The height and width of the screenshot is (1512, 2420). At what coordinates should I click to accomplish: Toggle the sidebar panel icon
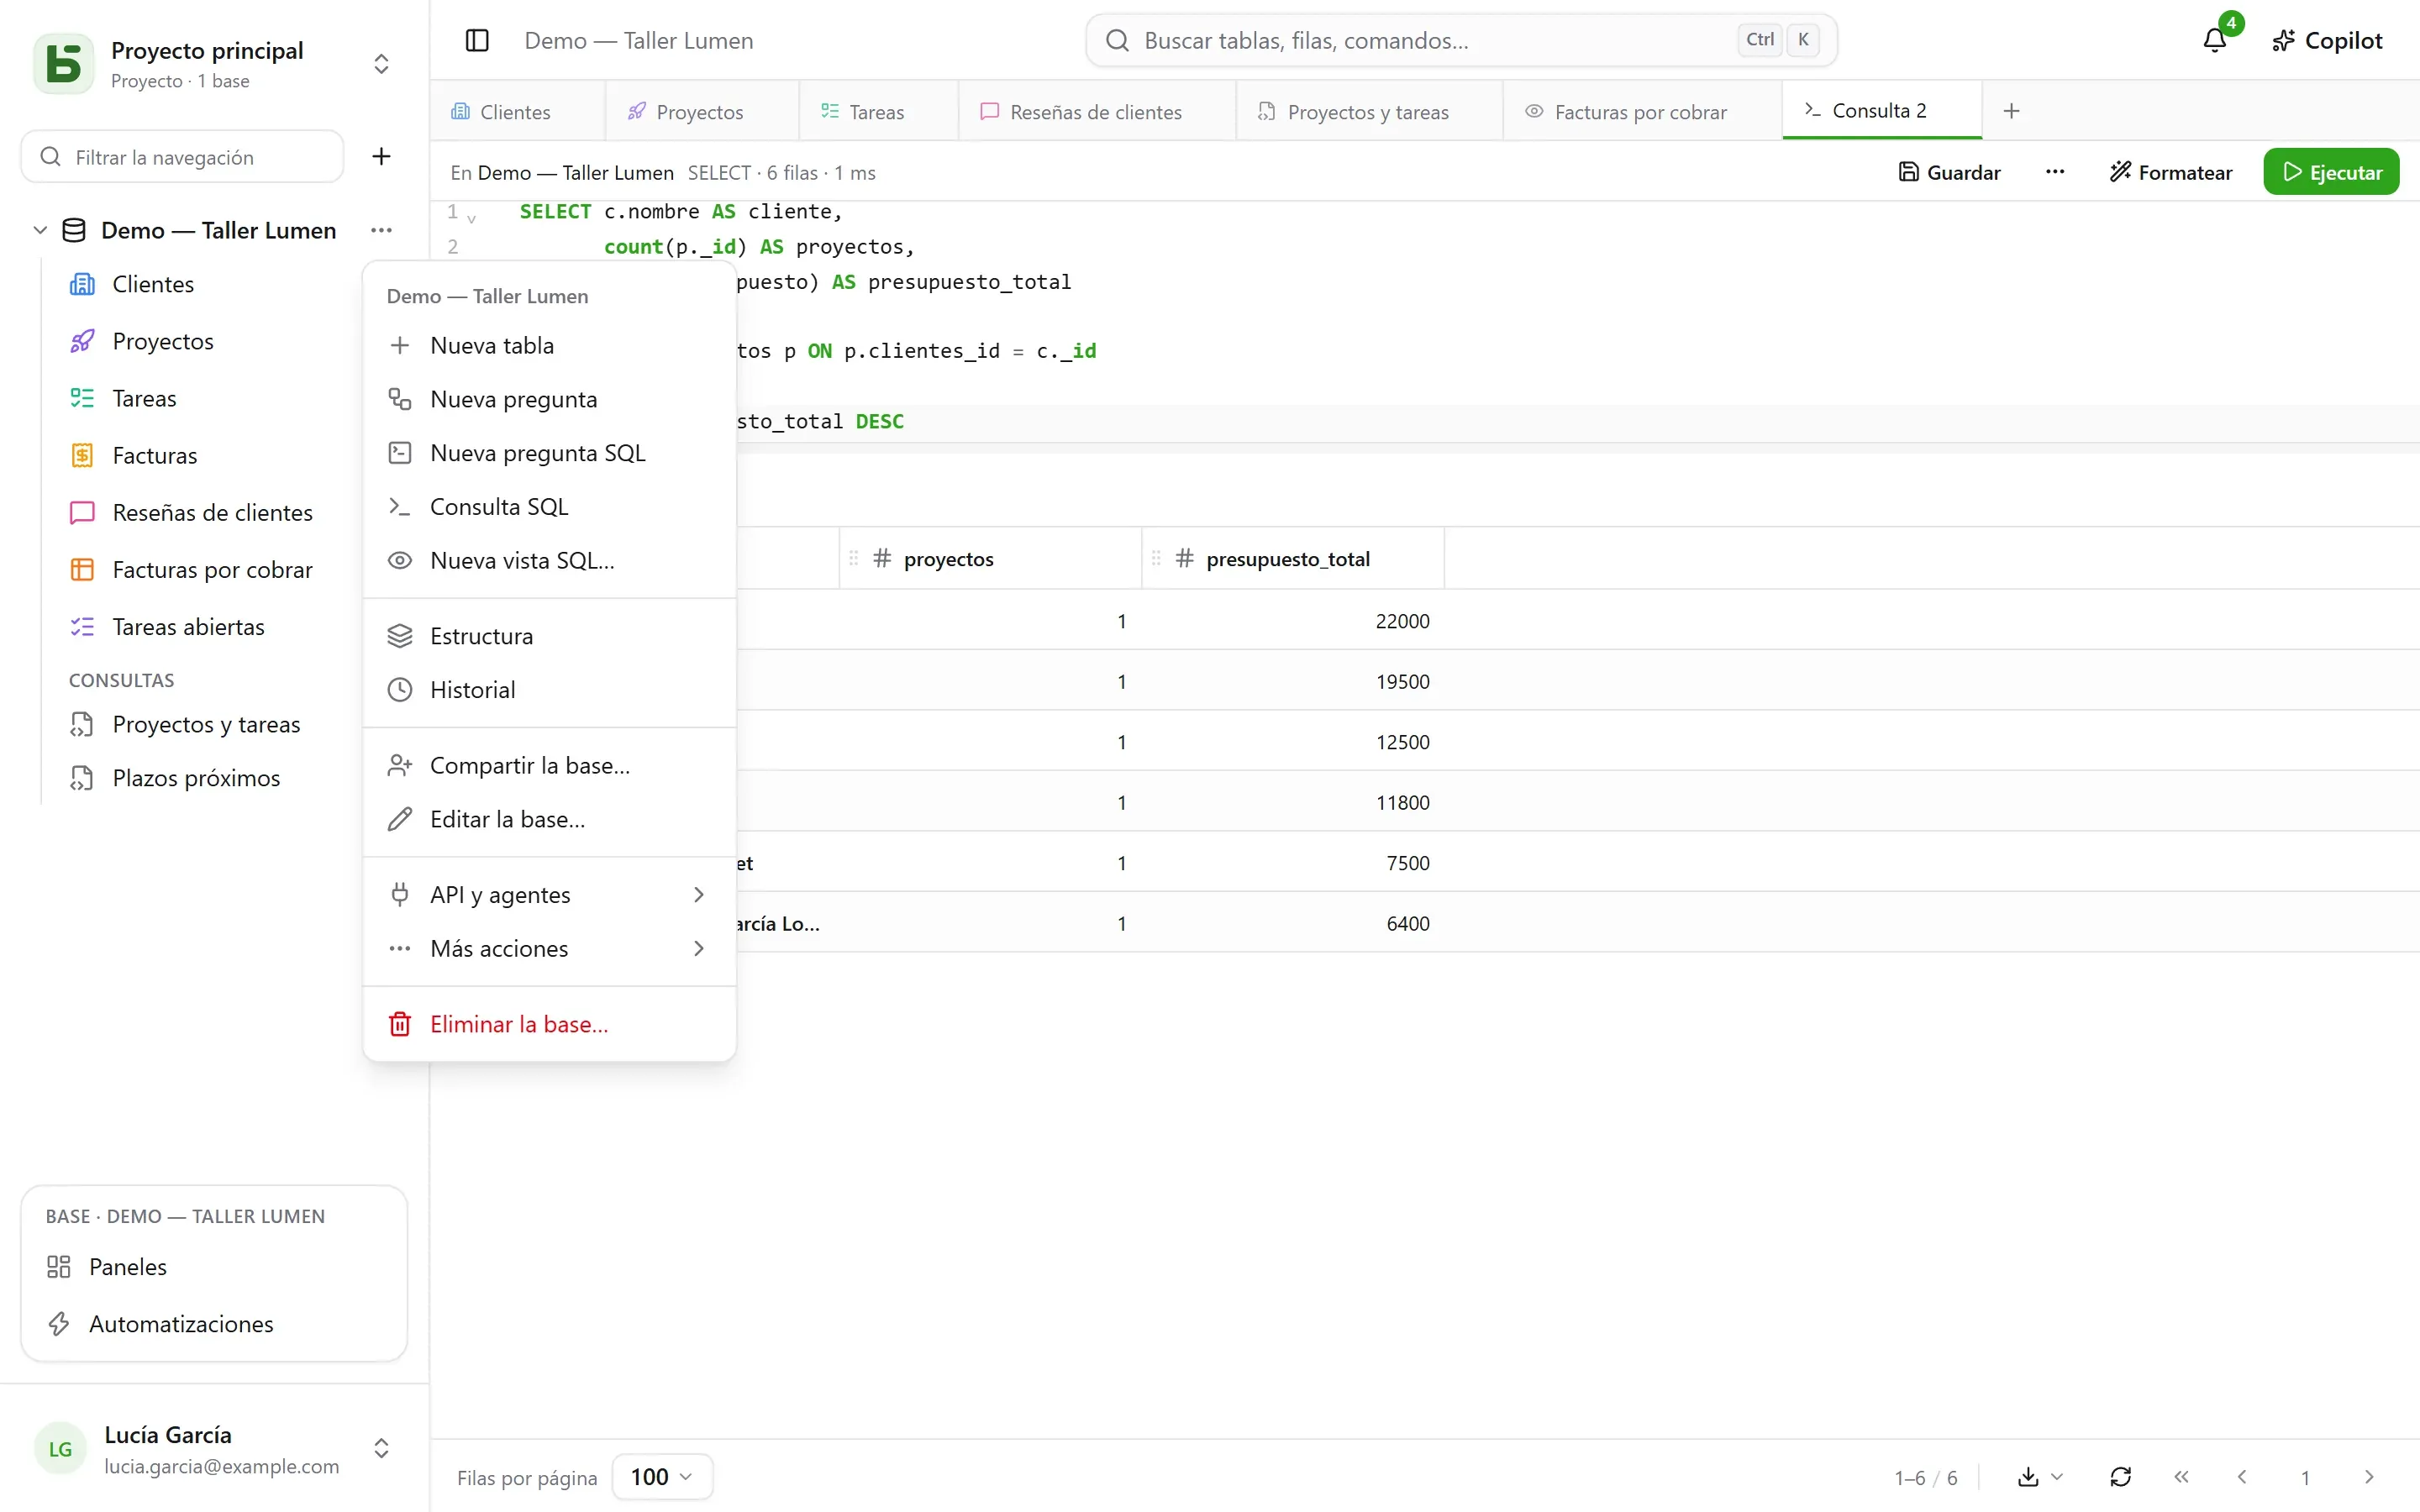point(477,41)
